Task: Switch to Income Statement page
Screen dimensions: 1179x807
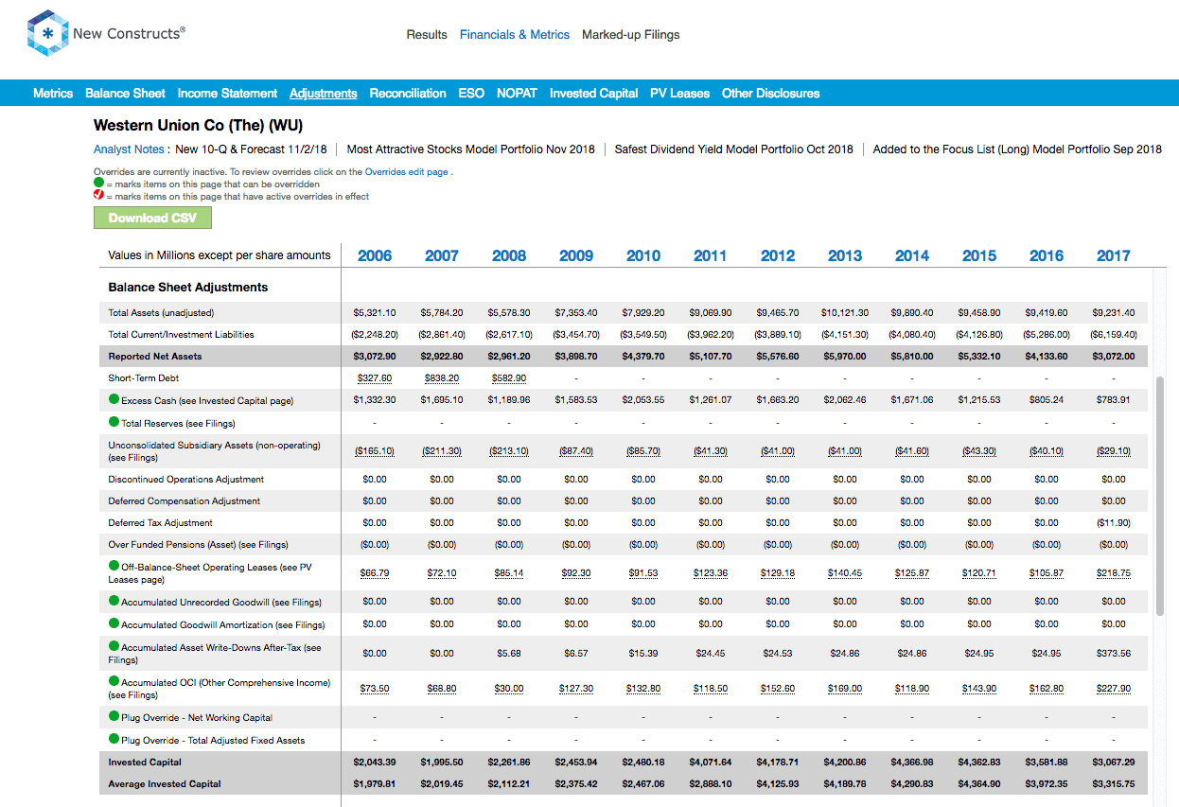Action: point(227,94)
